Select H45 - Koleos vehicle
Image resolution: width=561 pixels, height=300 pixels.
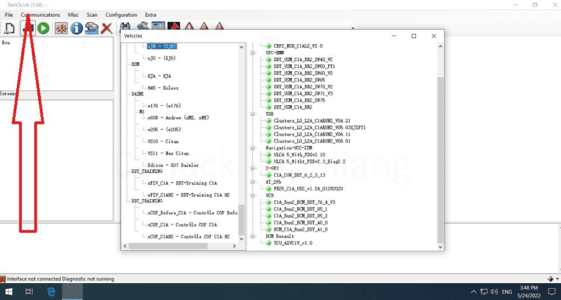(x=163, y=88)
